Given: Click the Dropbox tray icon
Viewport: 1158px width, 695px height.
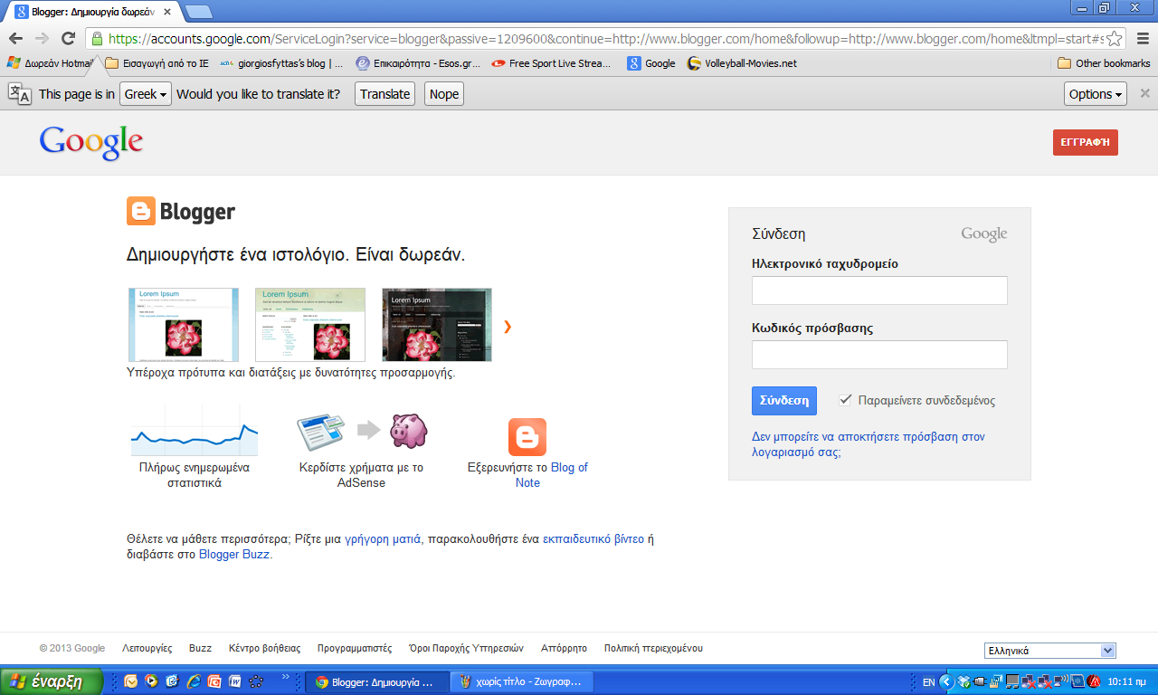Looking at the screenshot, I should pos(963,681).
